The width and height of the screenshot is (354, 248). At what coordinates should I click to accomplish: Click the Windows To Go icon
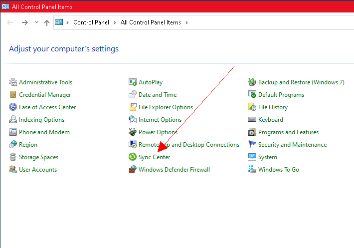click(252, 170)
